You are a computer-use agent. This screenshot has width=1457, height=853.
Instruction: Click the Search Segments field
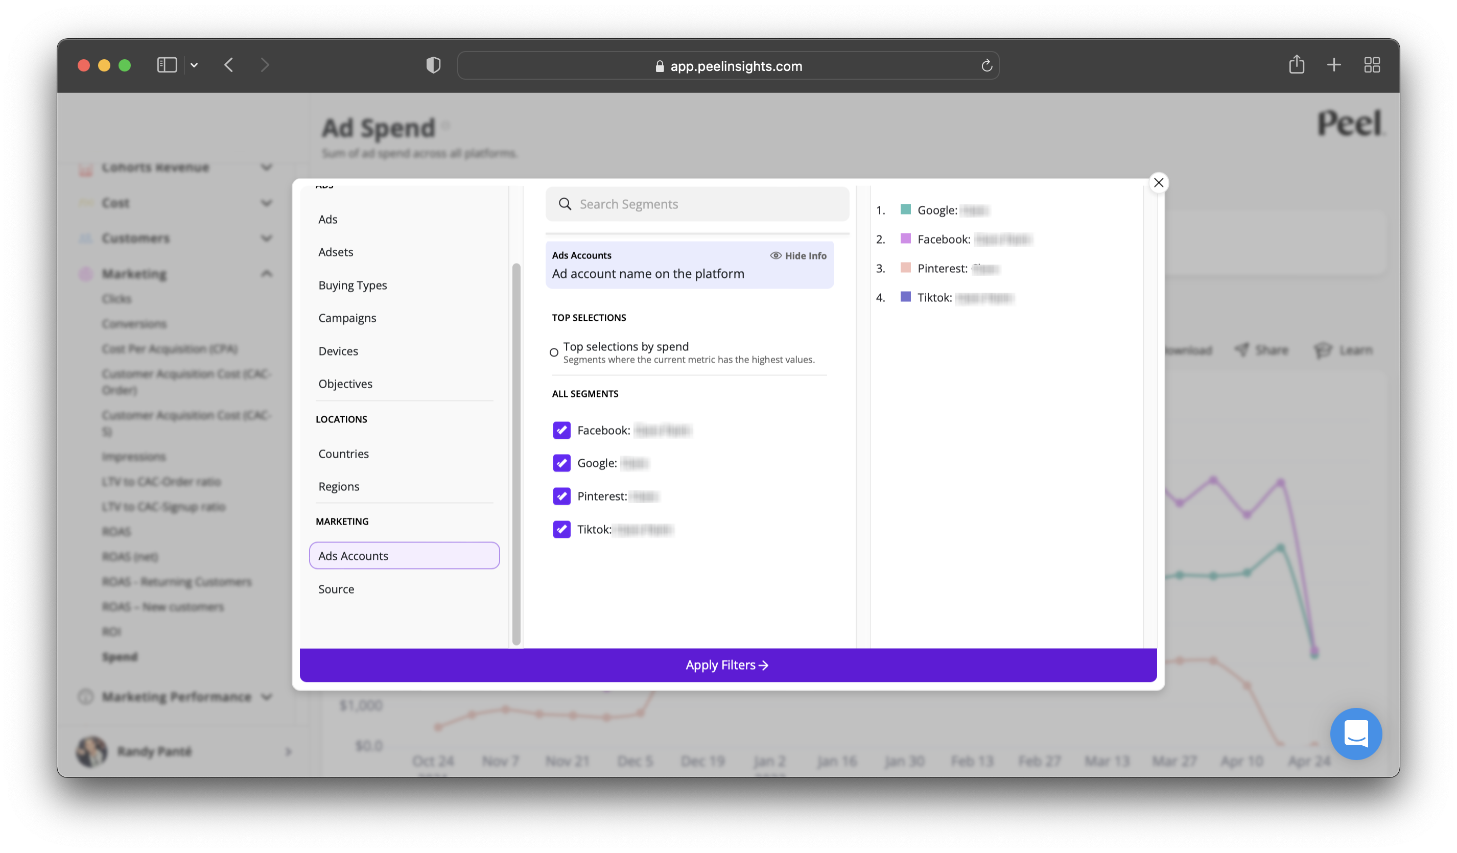click(x=697, y=204)
